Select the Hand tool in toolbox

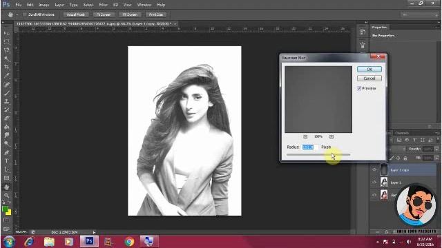point(7,187)
